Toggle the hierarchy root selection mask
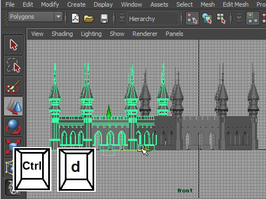Image resolution: width=266 pixels, height=199 pixels. click(253, 18)
